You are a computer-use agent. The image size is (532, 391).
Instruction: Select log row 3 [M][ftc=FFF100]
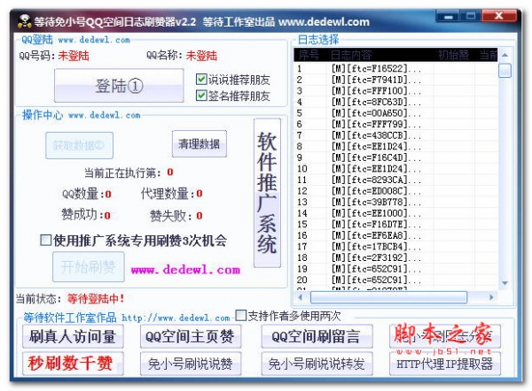(x=395, y=91)
